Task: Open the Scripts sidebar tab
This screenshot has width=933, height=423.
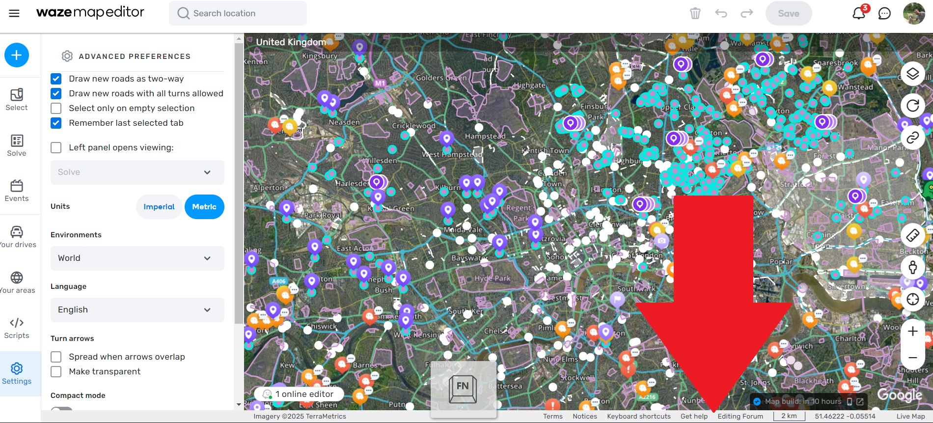Action: point(17,328)
